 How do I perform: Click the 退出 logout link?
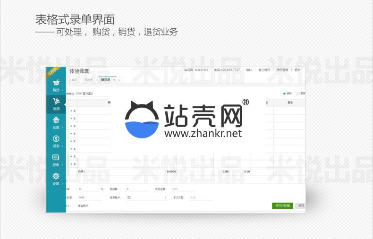[x=297, y=70]
